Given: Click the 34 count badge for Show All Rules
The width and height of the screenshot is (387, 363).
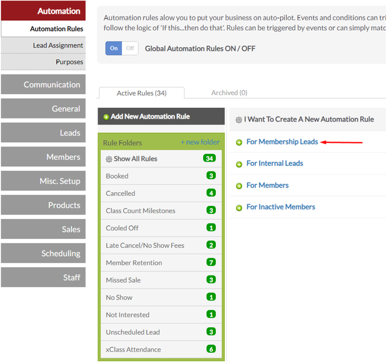Looking at the screenshot, I should click(209, 158).
